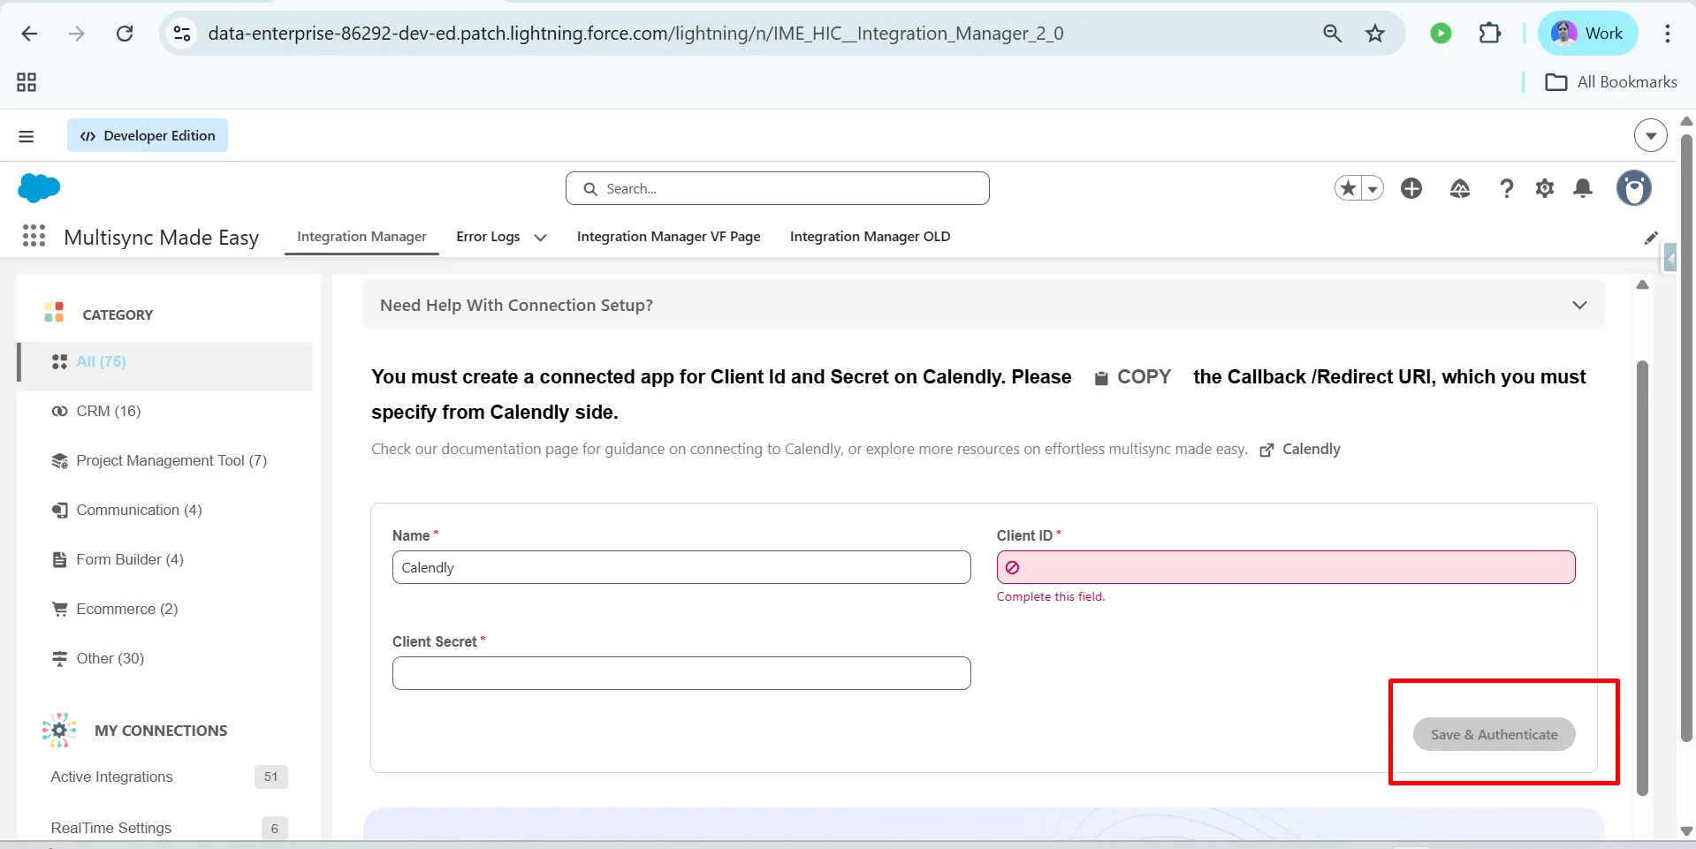Open Chrome three-dot menu
Image resolution: width=1696 pixels, height=849 pixels.
pos(1668,34)
